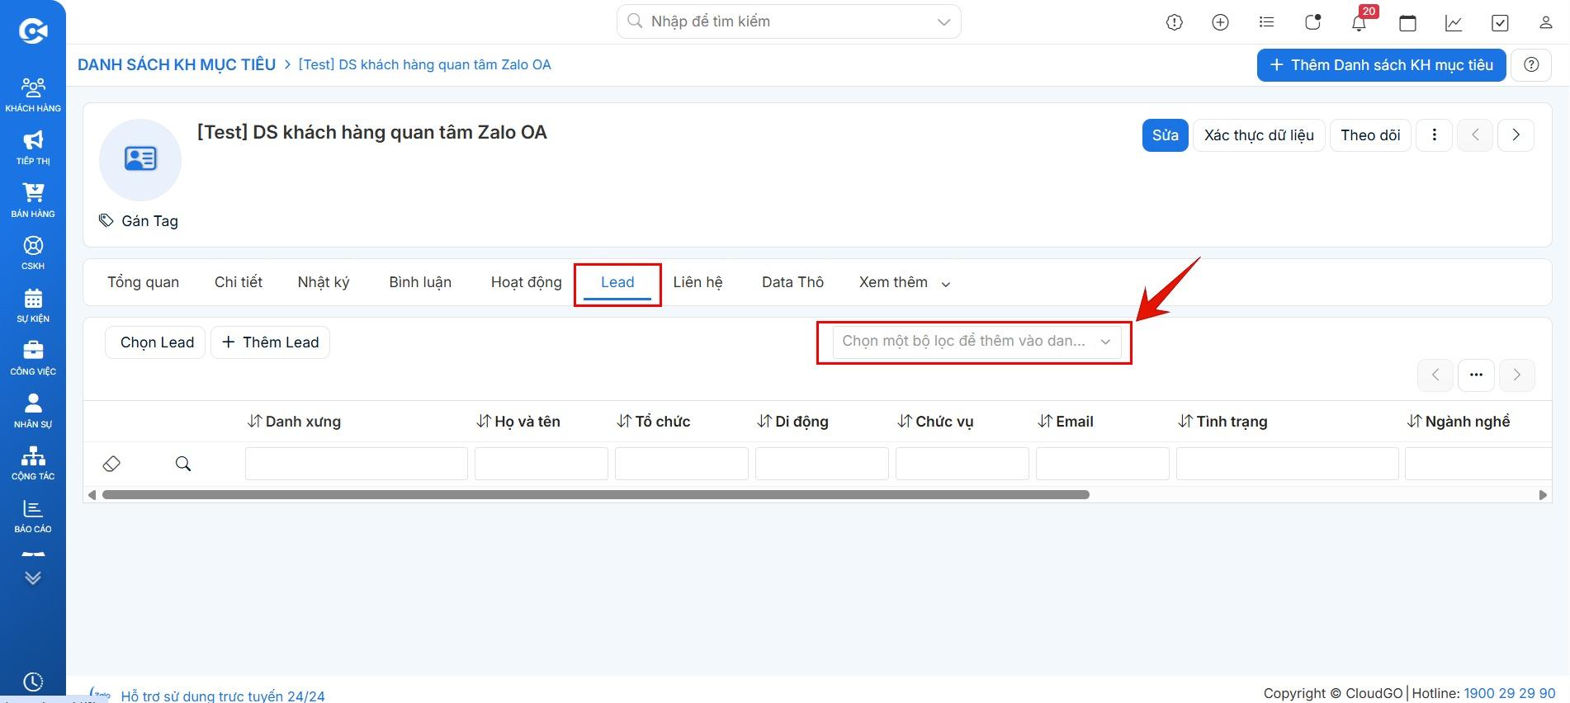This screenshot has width=1570, height=703.
Task: Sort by Tổ chức column
Action: (653, 422)
